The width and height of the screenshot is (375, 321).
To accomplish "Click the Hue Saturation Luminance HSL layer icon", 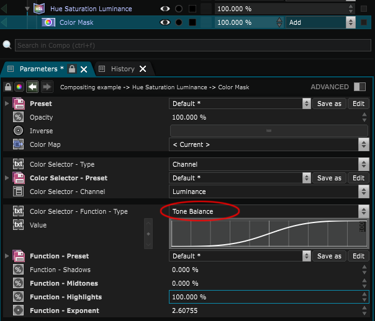I will tap(39, 9).
